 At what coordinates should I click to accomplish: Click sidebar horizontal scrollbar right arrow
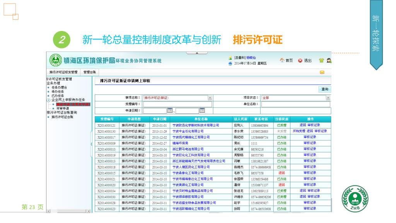pos(89,211)
